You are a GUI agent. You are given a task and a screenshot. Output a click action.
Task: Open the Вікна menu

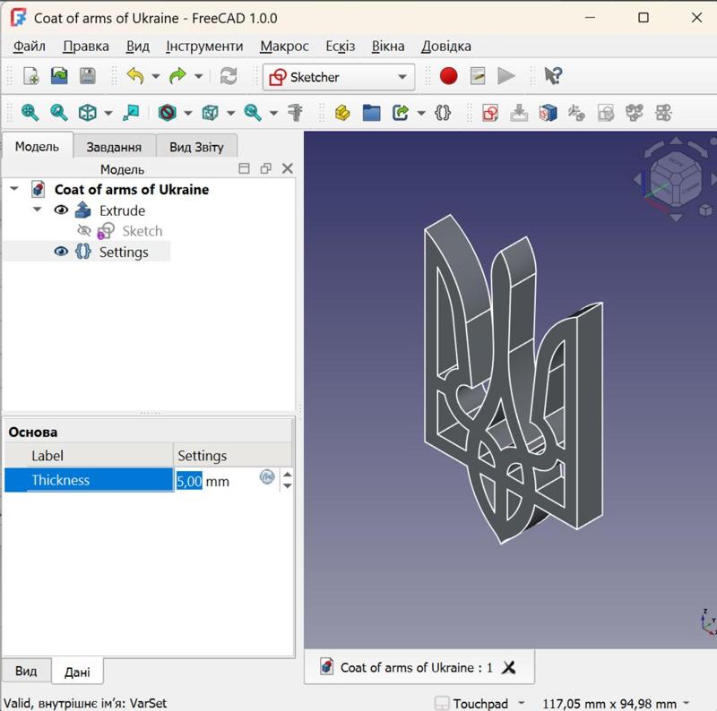point(388,47)
